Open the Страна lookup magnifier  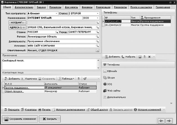[56, 32]
